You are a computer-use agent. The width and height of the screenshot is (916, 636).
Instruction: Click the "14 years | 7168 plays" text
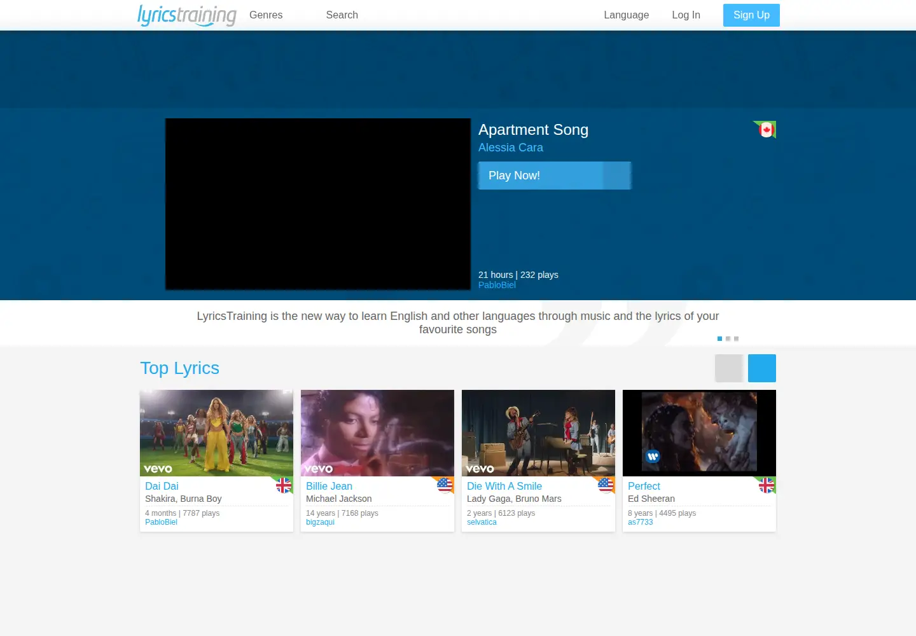[x=342, y=513]
